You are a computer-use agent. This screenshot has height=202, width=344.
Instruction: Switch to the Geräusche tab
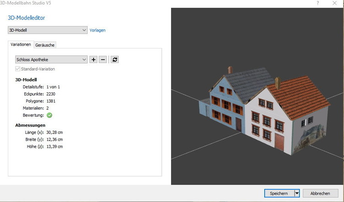pos(45,45)
